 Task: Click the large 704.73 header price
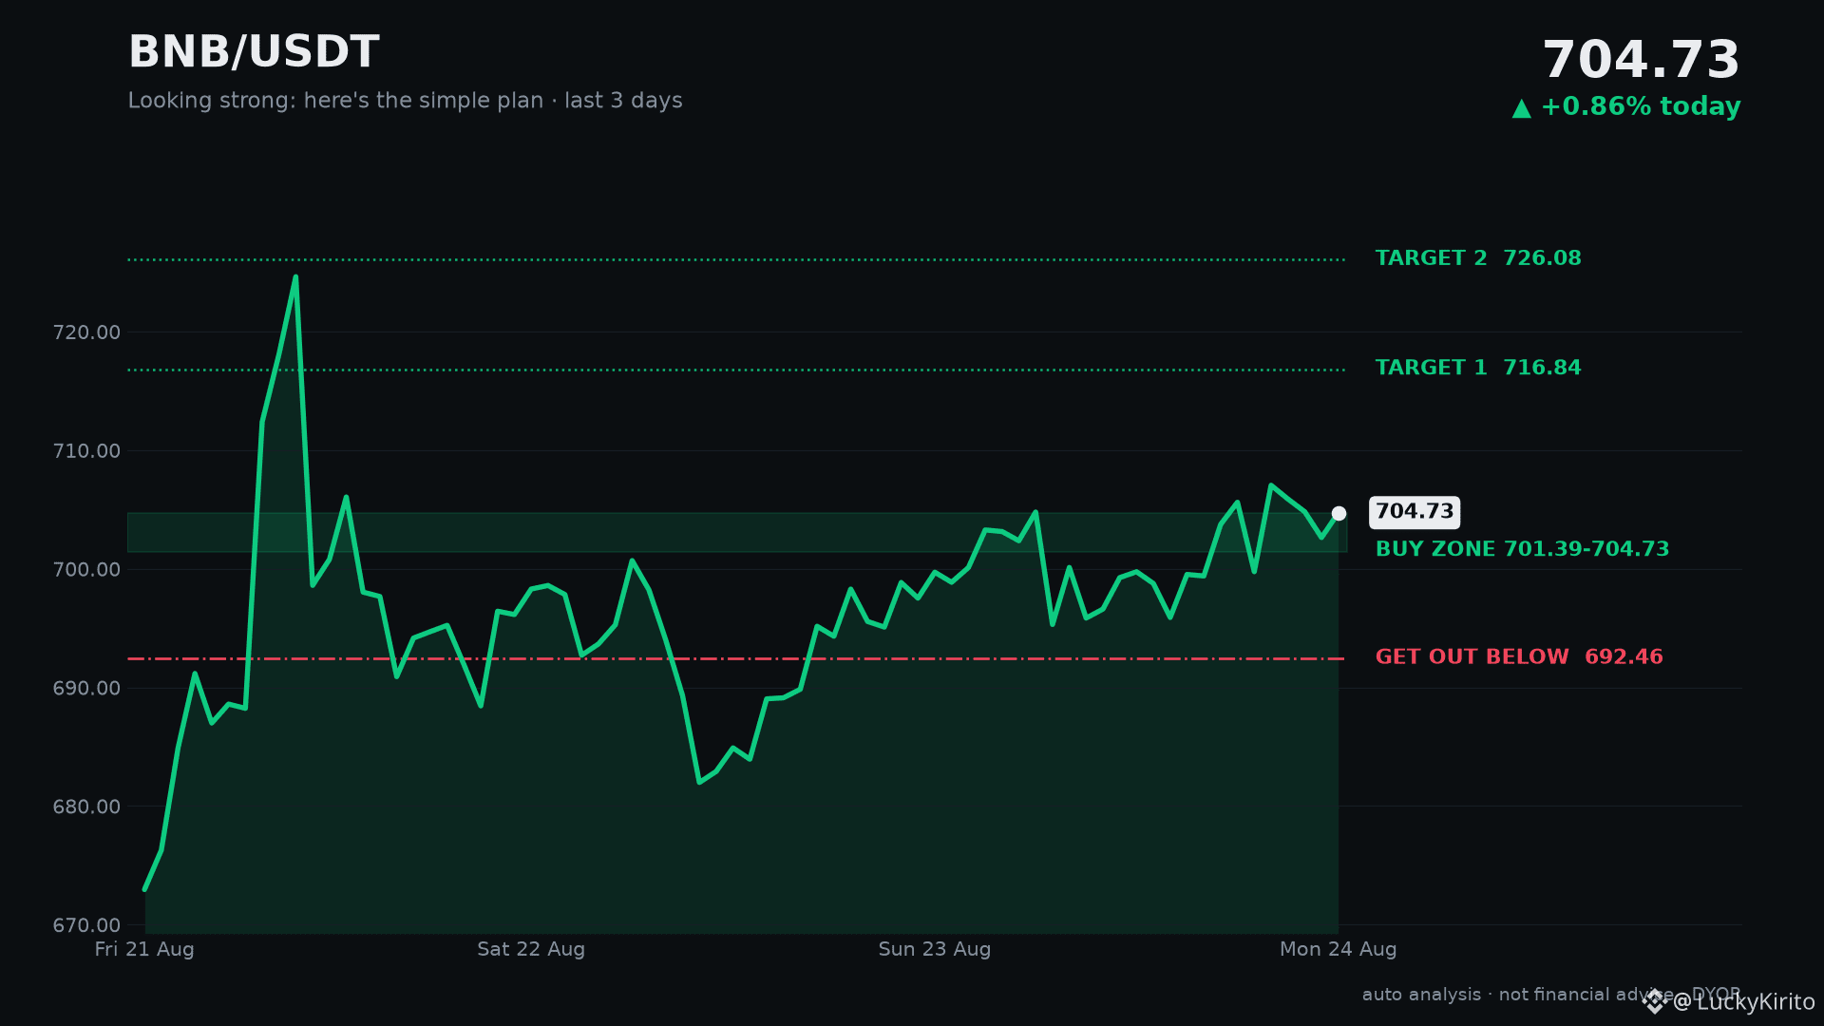pyautogui.click(x=1641, y=61)
